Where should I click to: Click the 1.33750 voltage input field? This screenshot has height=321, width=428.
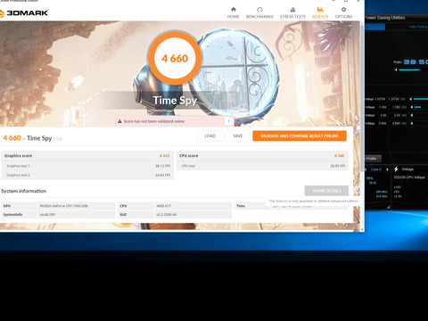click(x=393, y=99)
